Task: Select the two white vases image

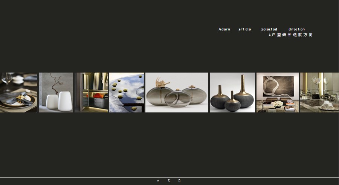Action: tap(56, 92)
